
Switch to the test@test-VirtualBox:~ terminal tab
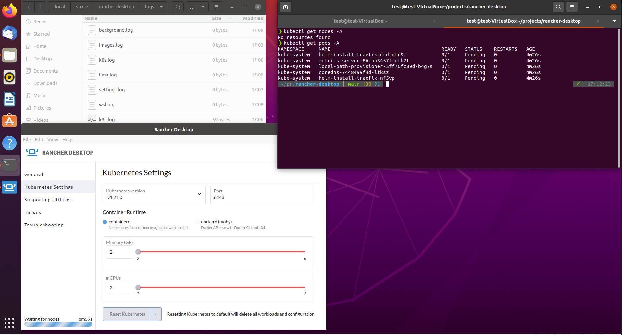point(360,21)
